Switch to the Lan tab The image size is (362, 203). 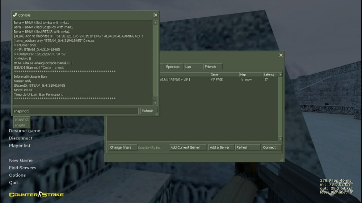pos(193,67)
